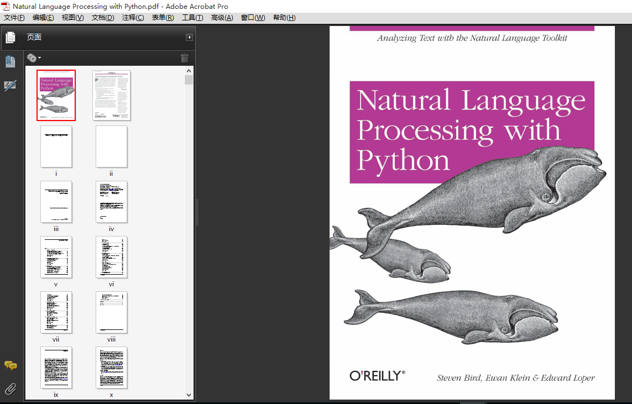Click authors line Steven Bird, Ewan Klein
This screenshot has width=632, height=404.
click(516, 378)
